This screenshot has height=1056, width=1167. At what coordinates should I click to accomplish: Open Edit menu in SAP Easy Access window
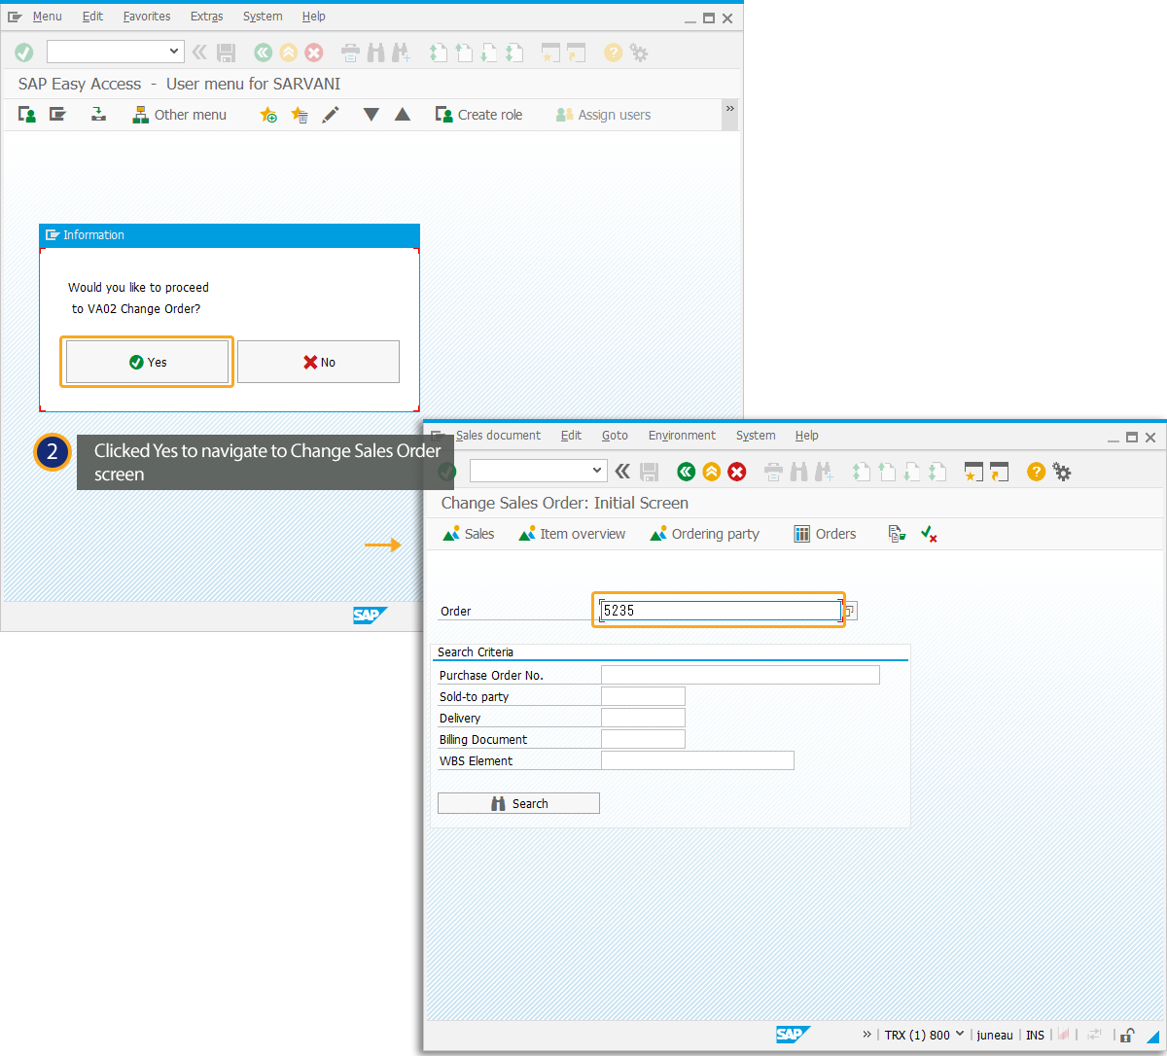[92, 17]
